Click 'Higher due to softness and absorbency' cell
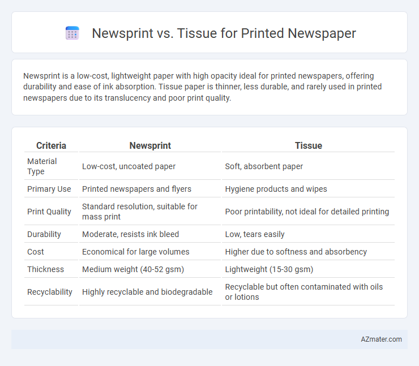This screenshot has height=366, width=419. point(296,252)
